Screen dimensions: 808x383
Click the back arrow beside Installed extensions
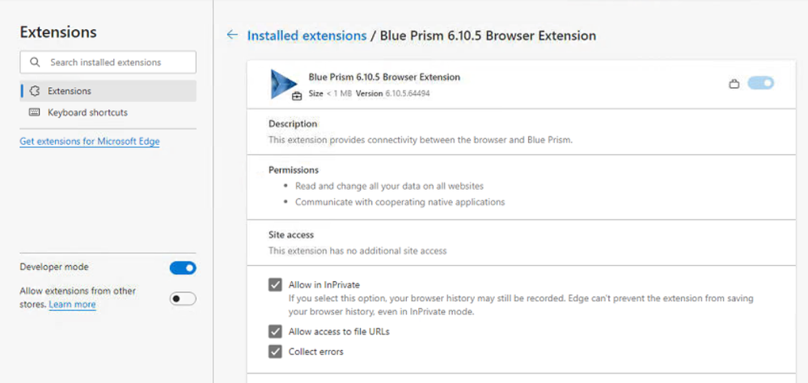click(x=232, y=36)
